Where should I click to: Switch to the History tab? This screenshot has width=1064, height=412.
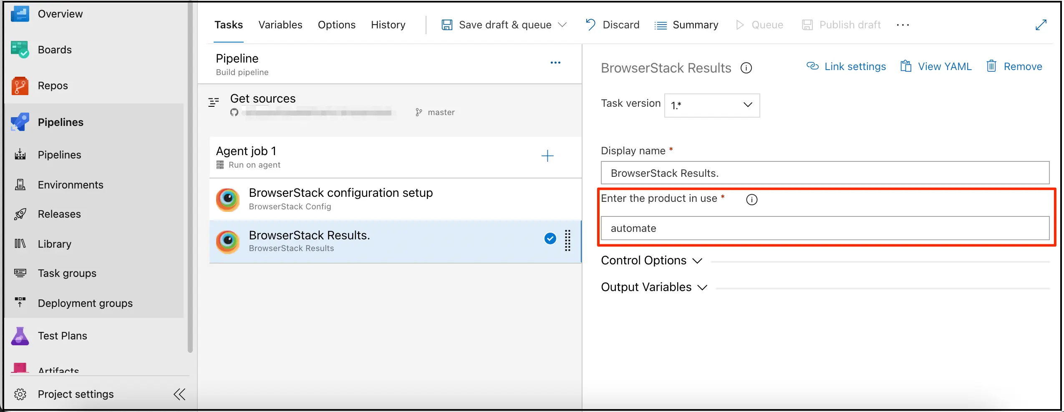(388, 25)
